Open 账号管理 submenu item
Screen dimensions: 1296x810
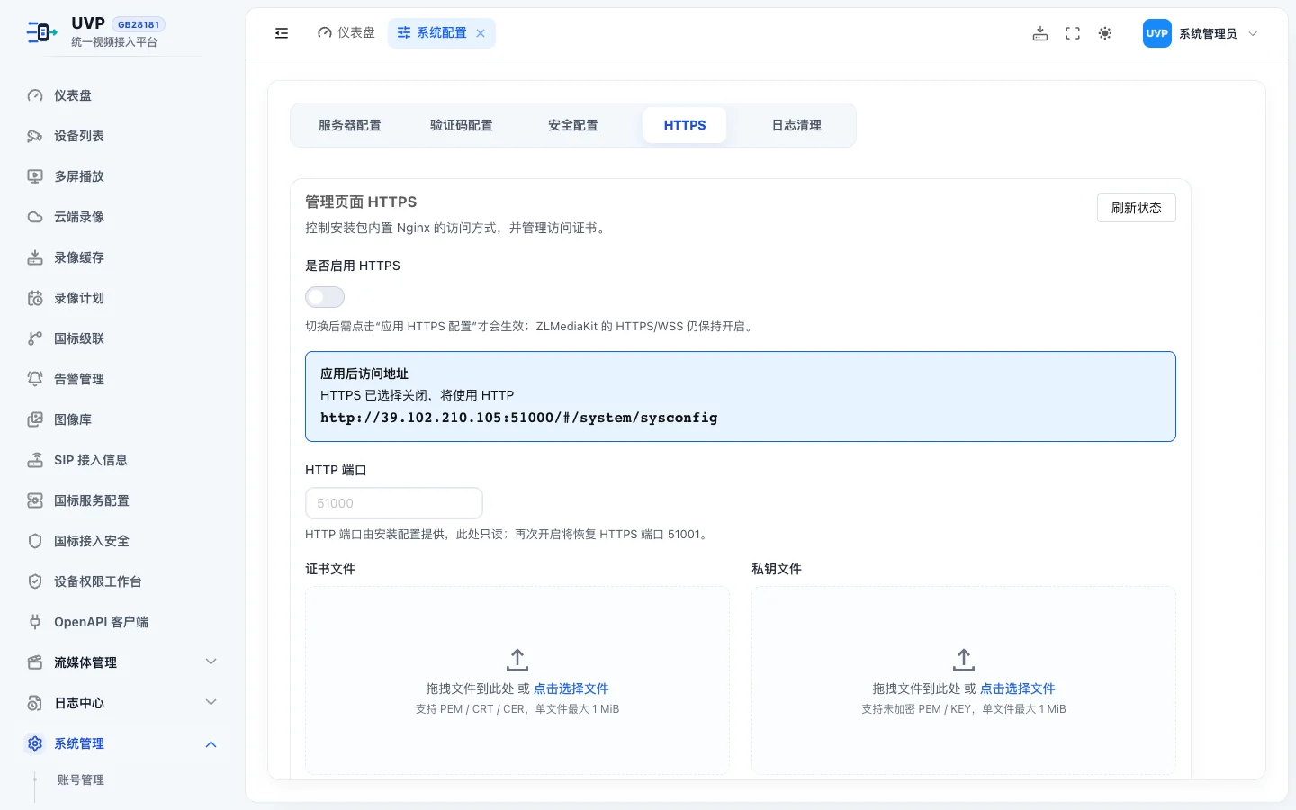(x=81, y=780)
